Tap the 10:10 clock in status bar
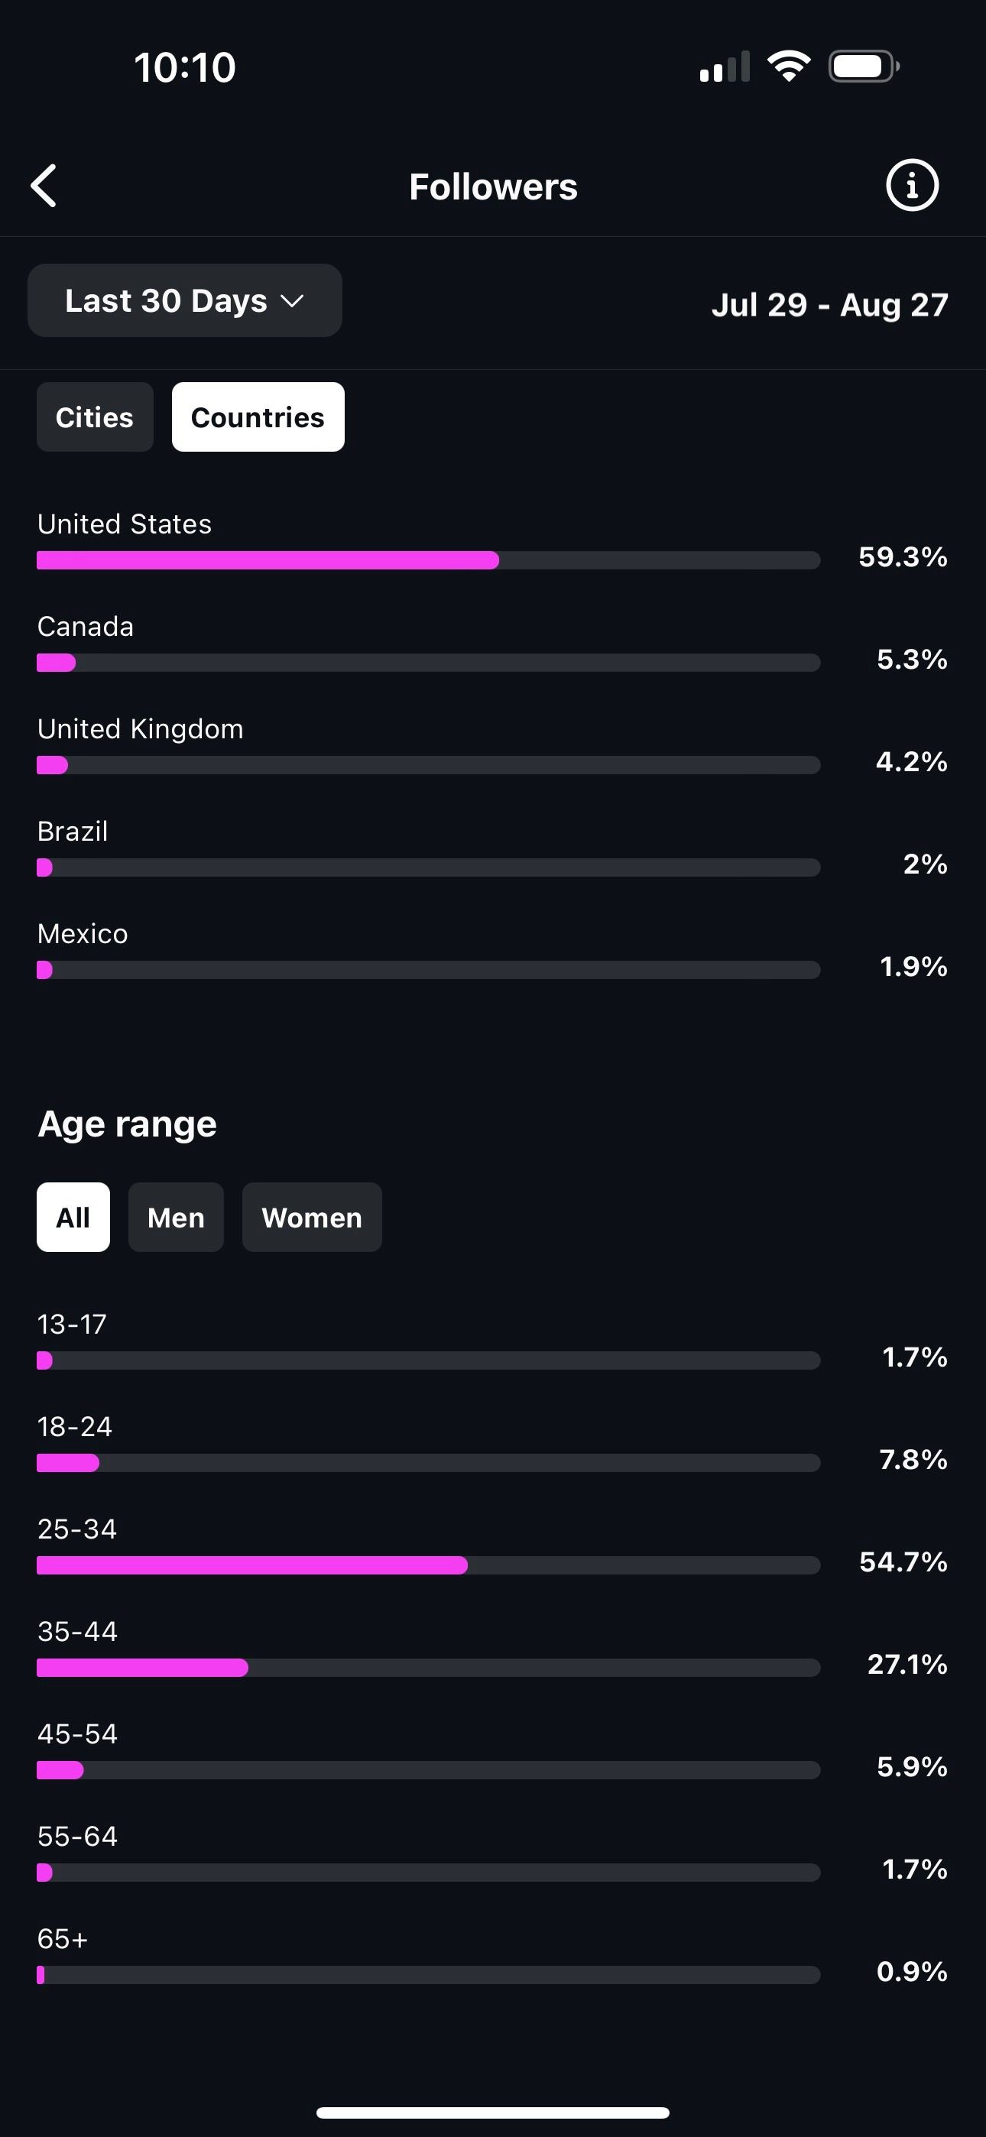This screenshot has height=2137, width=986. click(x=185, y=67)
